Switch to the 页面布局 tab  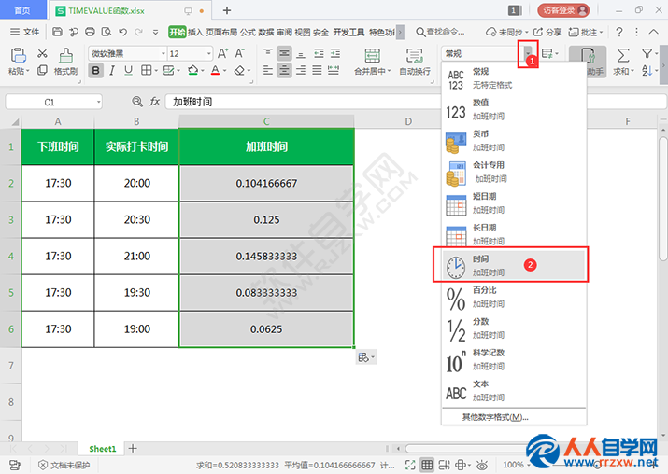221,33
